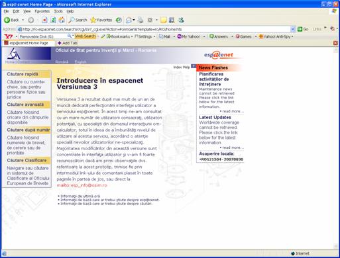Open the Tools menu

[x=58, y=11]
